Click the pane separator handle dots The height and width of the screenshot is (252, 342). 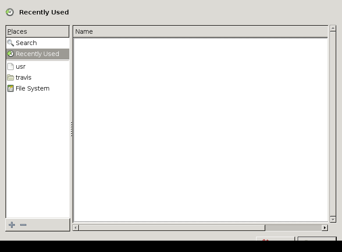point(71,129)
